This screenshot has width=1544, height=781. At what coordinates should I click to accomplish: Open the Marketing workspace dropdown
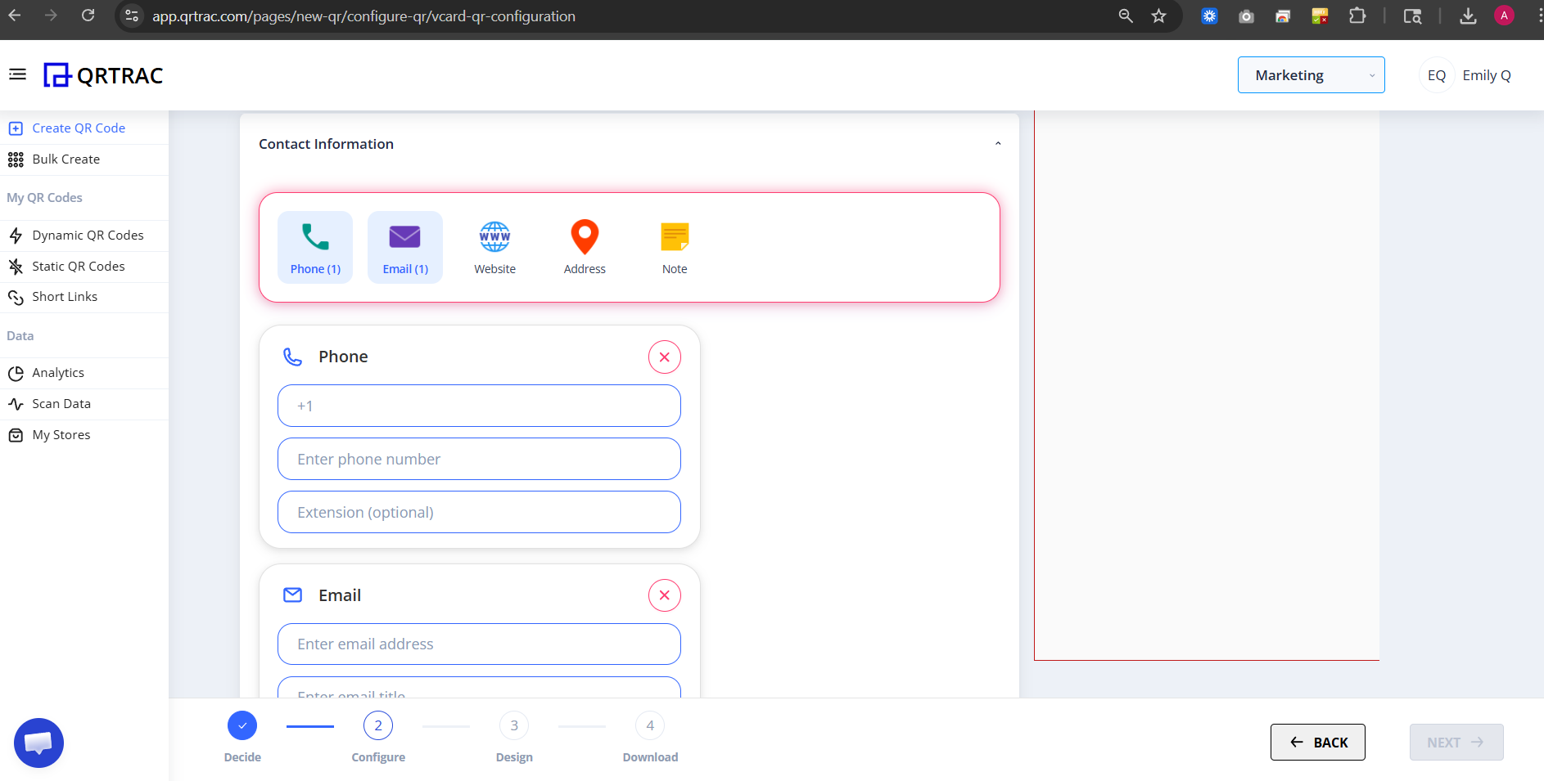pyautogui.click(x=1310, y=74)
